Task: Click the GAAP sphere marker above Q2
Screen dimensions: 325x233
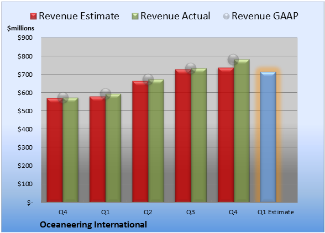Action: [148, 79]
